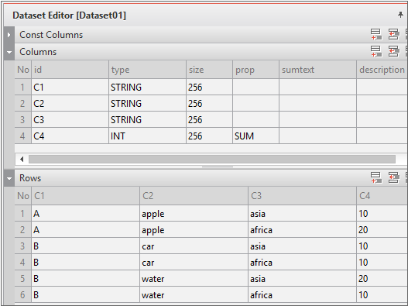This screenshot has width=408, height=306.
Task: Select row number 2 in Columns grid
Action: 22,103
